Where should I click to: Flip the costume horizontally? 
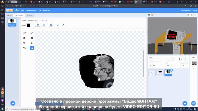pos(58,25)
